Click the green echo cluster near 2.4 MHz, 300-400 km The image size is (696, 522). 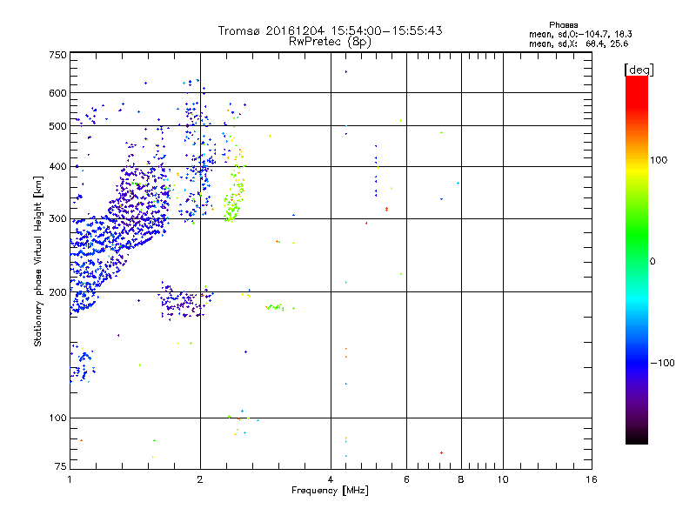tap(234, 195)
